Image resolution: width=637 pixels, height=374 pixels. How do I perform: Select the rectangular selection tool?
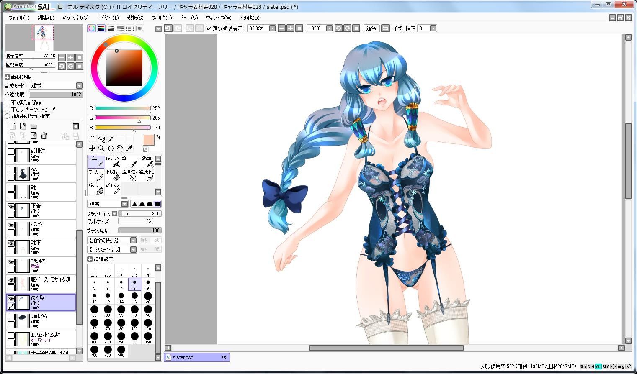(92, 139)
